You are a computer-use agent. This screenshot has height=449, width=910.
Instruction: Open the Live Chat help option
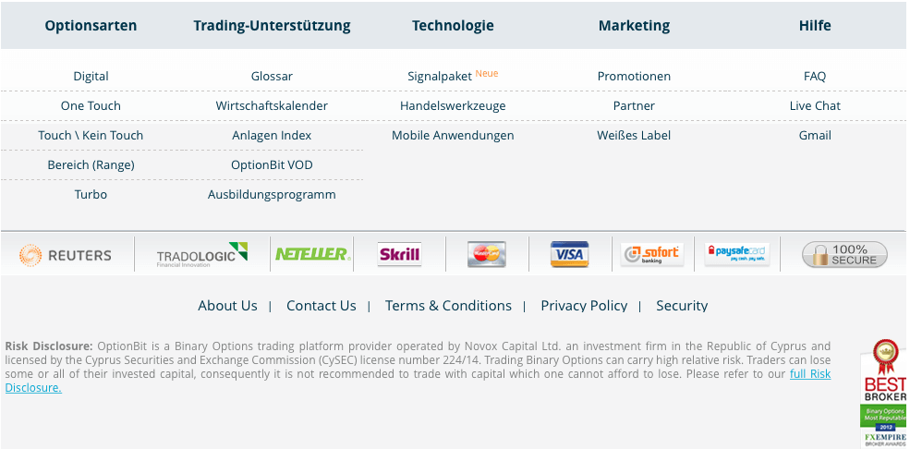[x=815, y=105]
